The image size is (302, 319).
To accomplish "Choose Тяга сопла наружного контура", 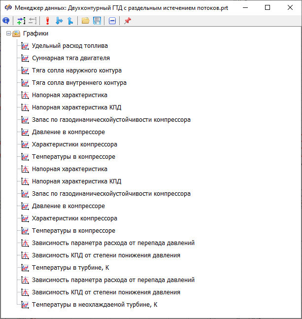I will point(76,71).
